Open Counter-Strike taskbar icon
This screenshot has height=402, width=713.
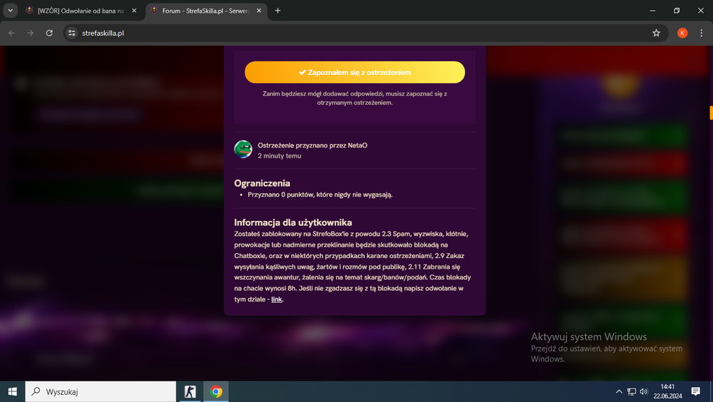[x=190, y=391]
